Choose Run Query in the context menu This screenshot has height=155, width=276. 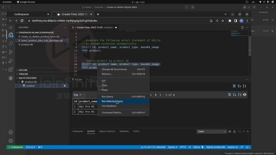(x=123, y=96)
